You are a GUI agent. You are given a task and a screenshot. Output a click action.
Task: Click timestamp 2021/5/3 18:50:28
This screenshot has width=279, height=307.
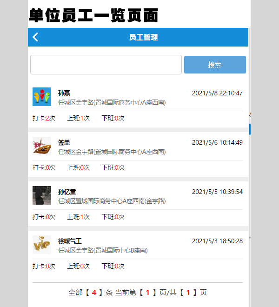(x=217, y=241)
